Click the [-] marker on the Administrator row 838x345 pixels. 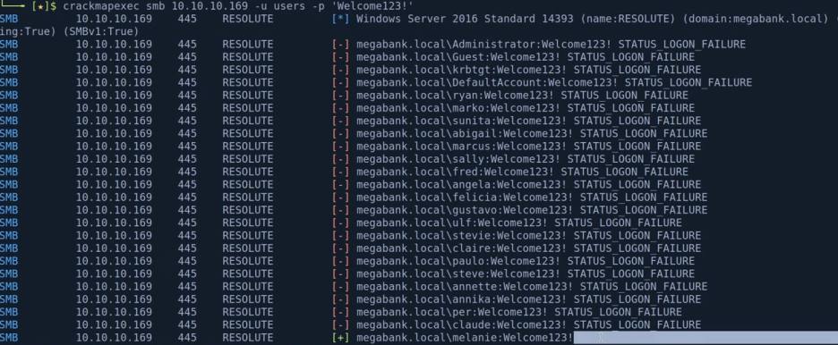click(x=340, y=45)
